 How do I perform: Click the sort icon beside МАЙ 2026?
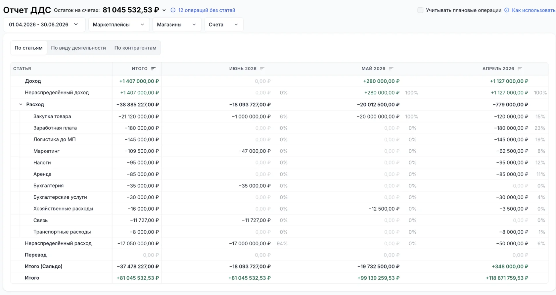pyautogui.click(x=391, y=69)
